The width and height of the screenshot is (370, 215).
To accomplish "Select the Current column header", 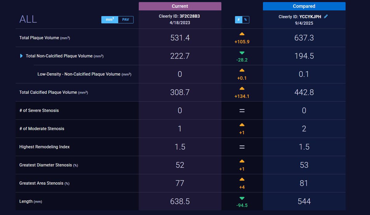I will pyautogui.click(x=180, y=6).
